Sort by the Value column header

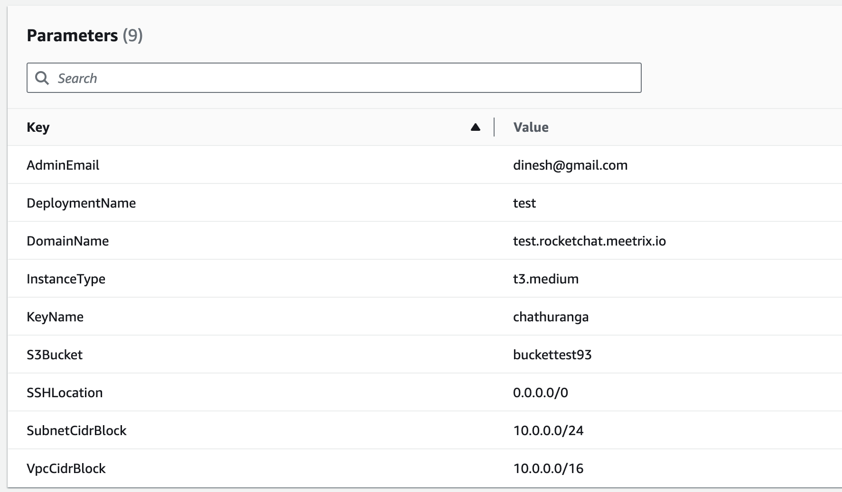click(x=531, y=127)
